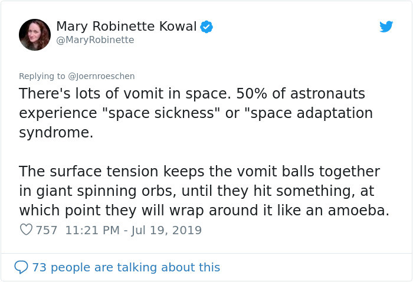Click the 757 likes count
This screenshot has width=413, height=282.
pyautogui.click(x=47, y=230)
